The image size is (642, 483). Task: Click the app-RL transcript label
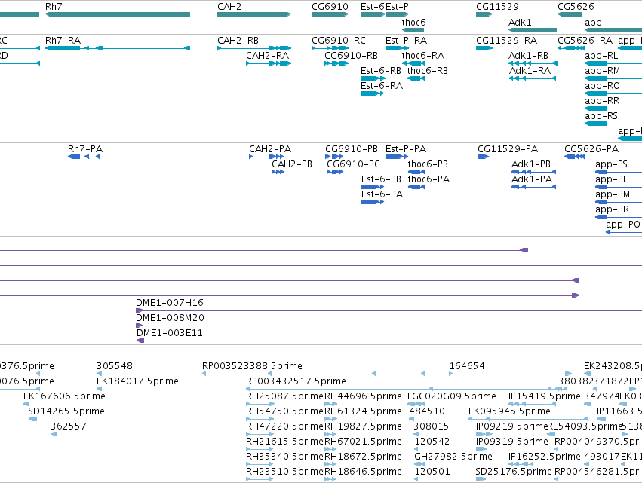tap(601, 56)
